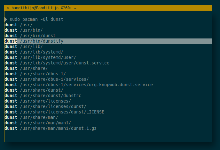The height and width of the screenshot is (150, 220).
Task: Click the /usr/lib/systemd/user/ directory line
Action: pos(48,57)
